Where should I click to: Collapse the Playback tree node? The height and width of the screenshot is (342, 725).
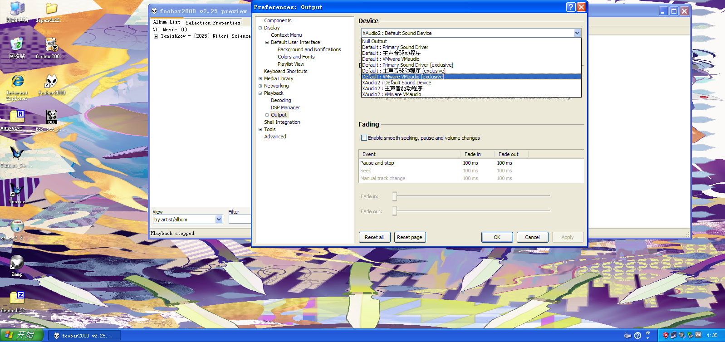click(x=260, y=93)
